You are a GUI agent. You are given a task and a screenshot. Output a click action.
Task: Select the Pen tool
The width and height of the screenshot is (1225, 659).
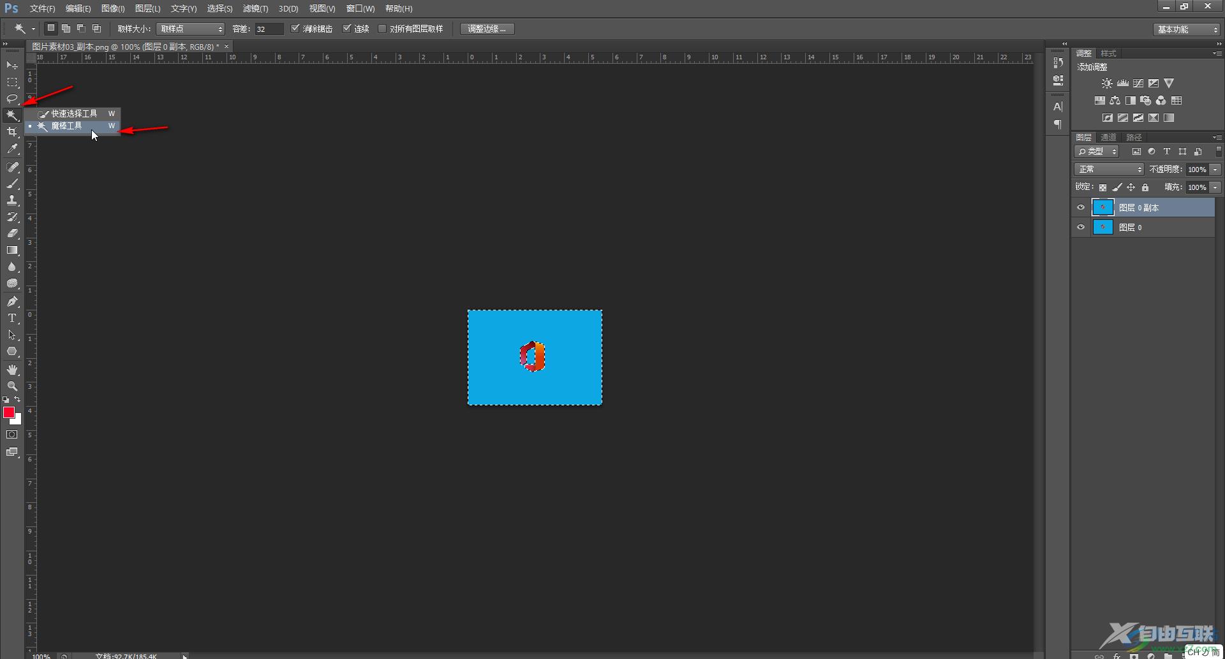click(x=12, y=301)
